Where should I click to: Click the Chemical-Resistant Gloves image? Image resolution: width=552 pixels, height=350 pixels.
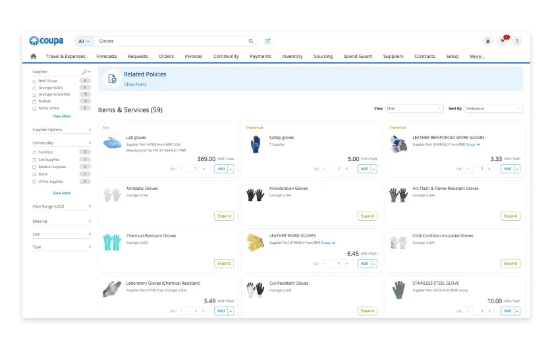[112, 243]
